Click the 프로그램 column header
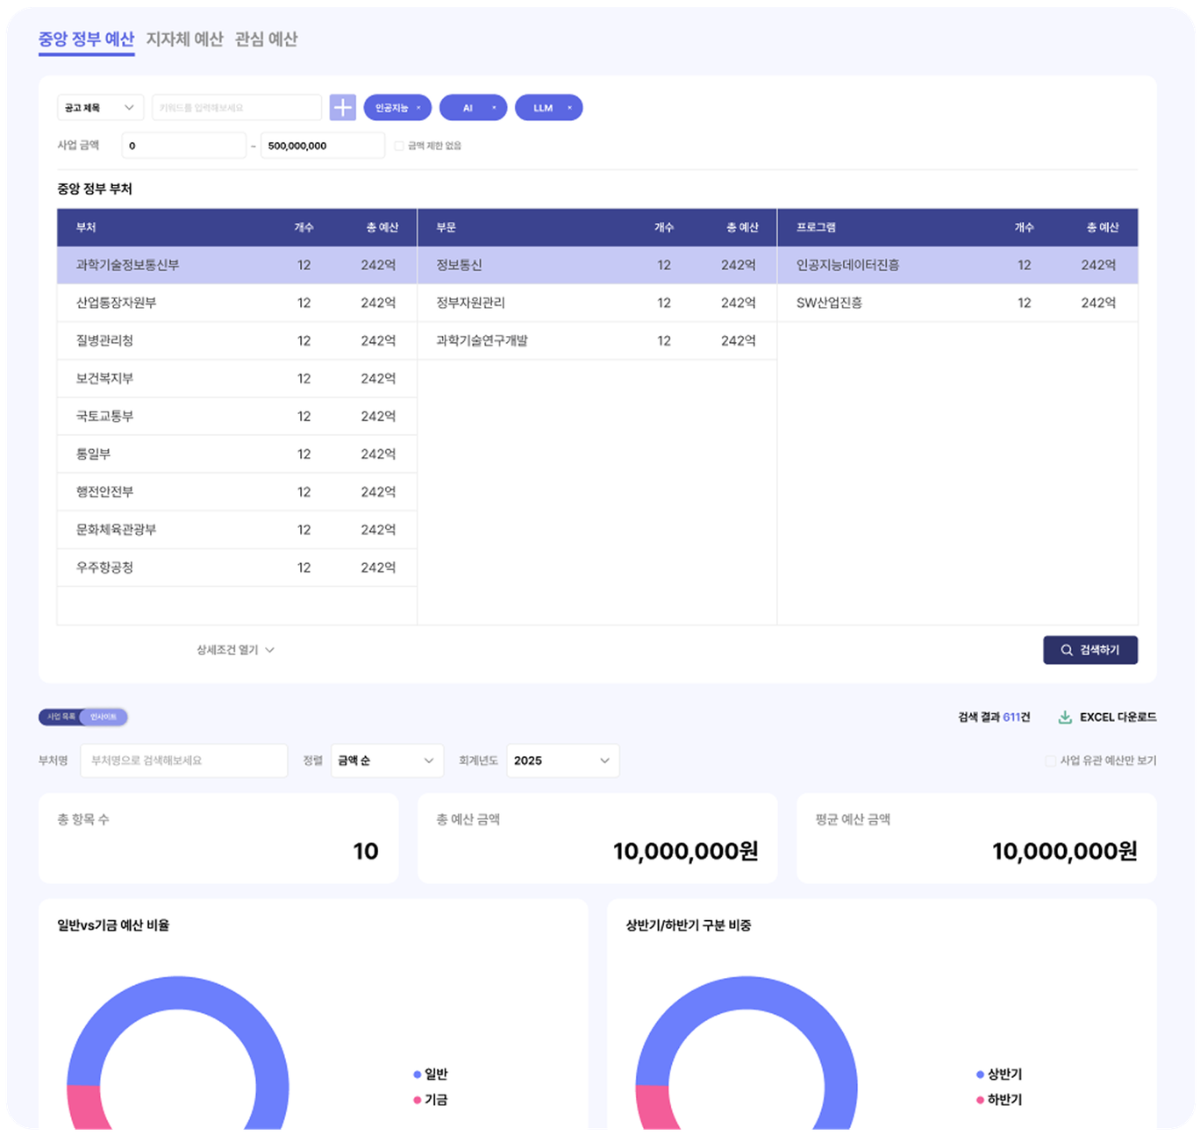The height and width of the screenshot is (1135, 1200). click(x=816, y=227)
